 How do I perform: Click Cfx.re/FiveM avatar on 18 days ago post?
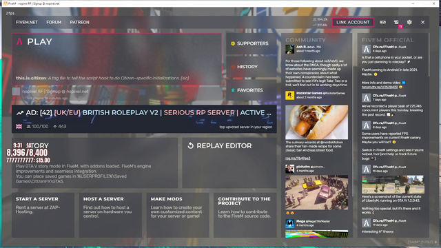[x=366, y=169]
